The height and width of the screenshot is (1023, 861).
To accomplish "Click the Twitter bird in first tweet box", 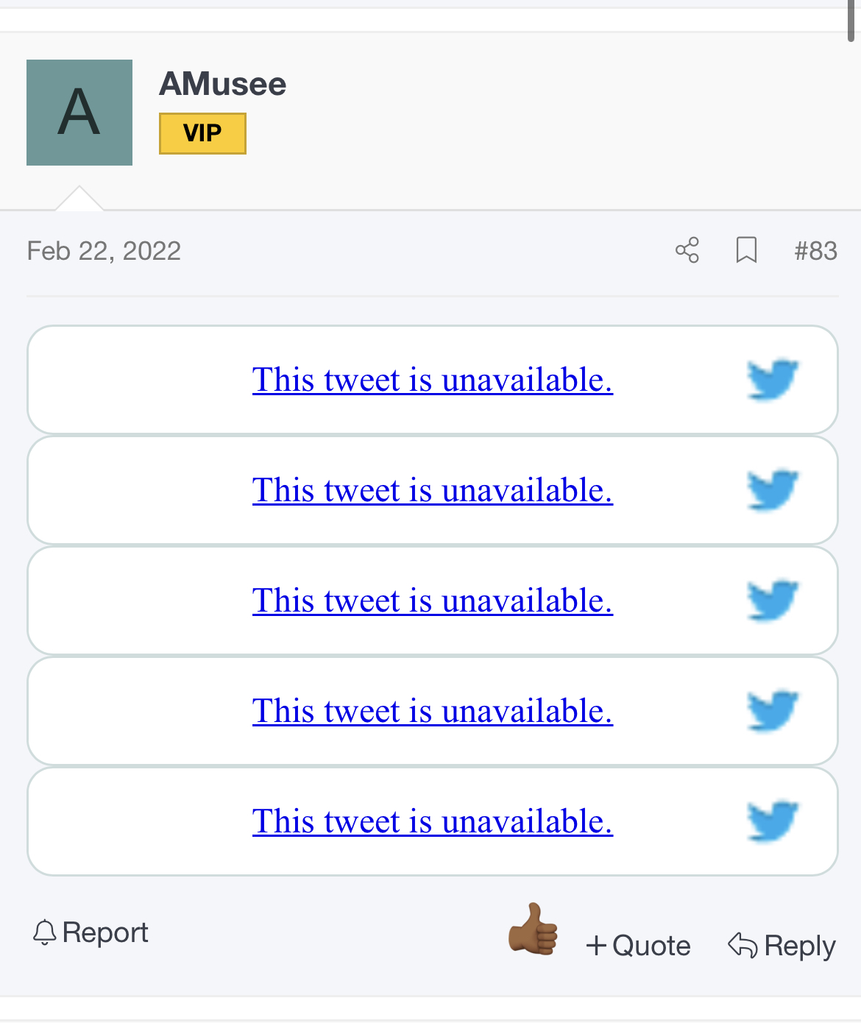I will coord(773,380).
